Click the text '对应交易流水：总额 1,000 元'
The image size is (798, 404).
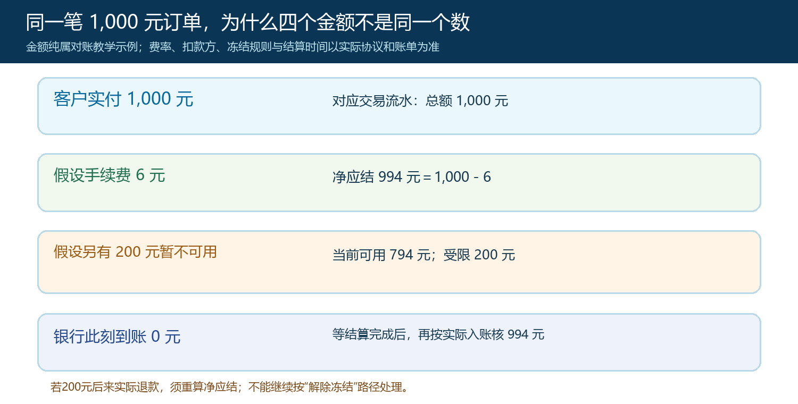tap(420, 100)
